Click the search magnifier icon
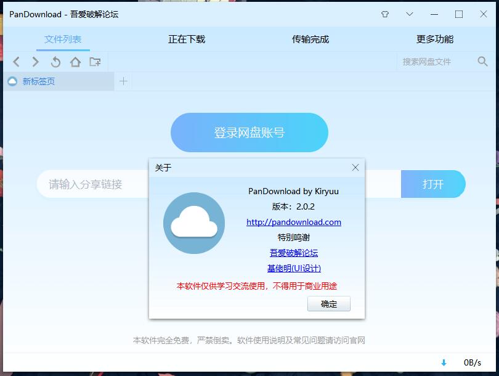This screenshot has width=499, height=376. point(482,62)
